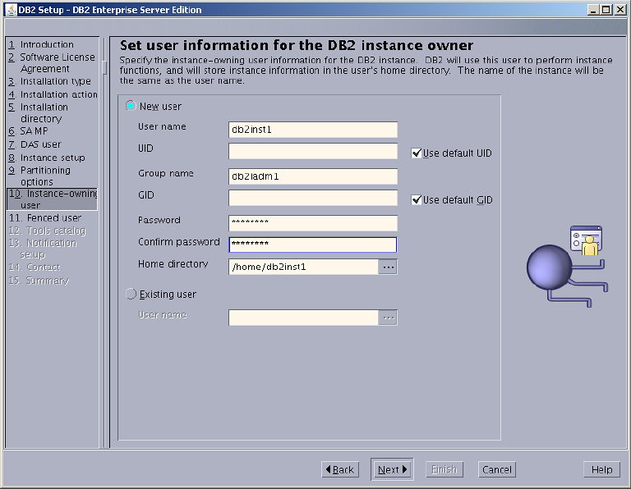Go Back to the previous step

[340, 469]
